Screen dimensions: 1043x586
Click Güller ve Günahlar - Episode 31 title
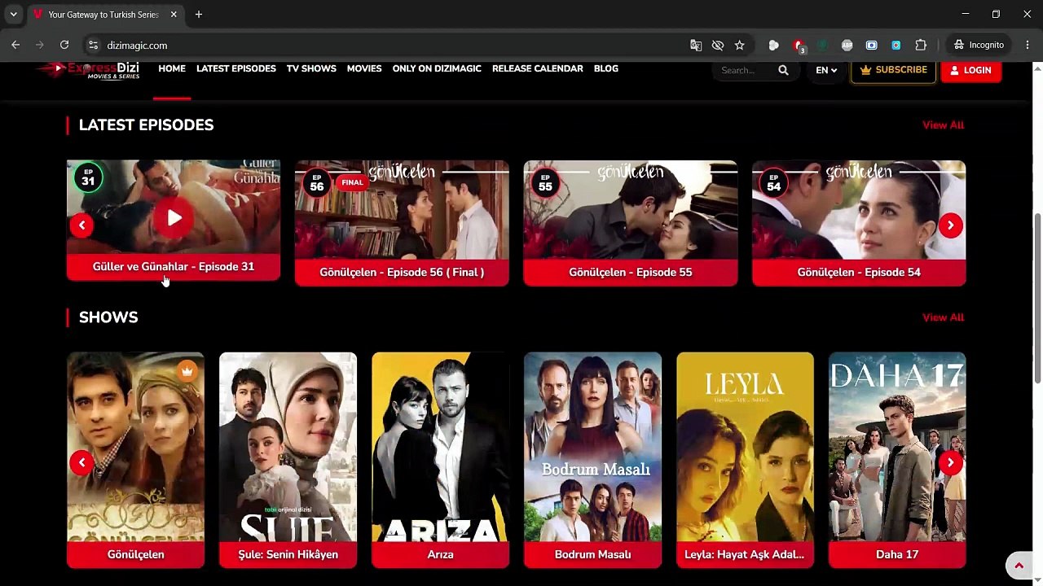pos(174,267)
